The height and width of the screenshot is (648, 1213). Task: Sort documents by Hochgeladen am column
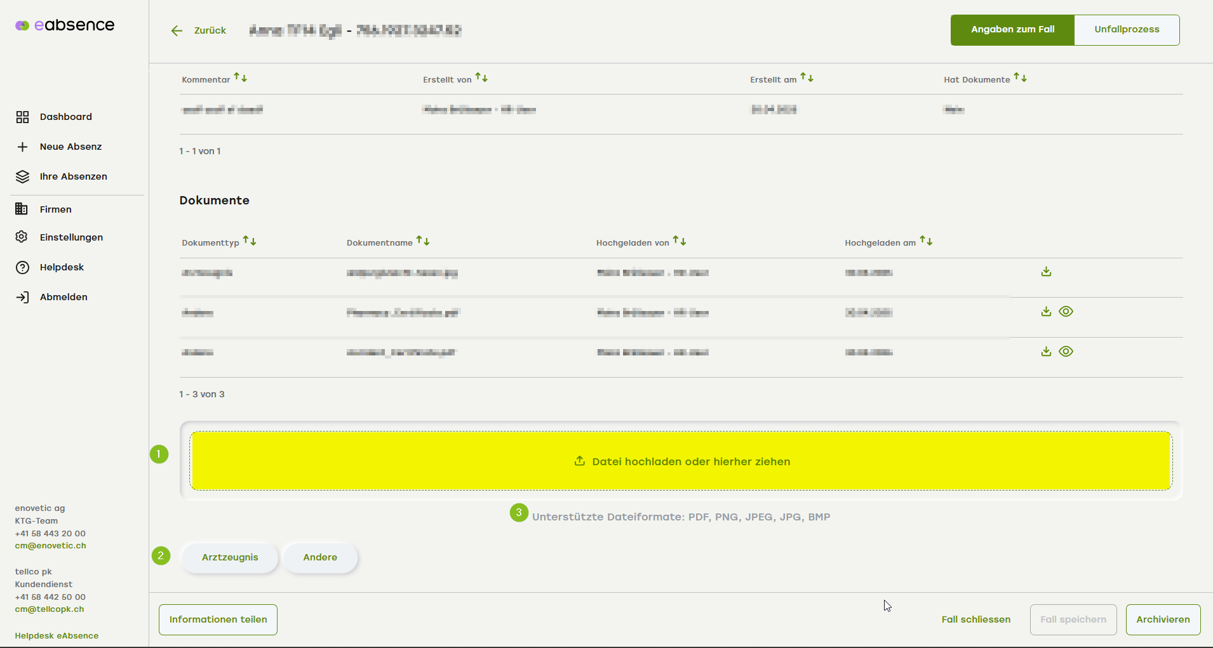tap(926, 241)
